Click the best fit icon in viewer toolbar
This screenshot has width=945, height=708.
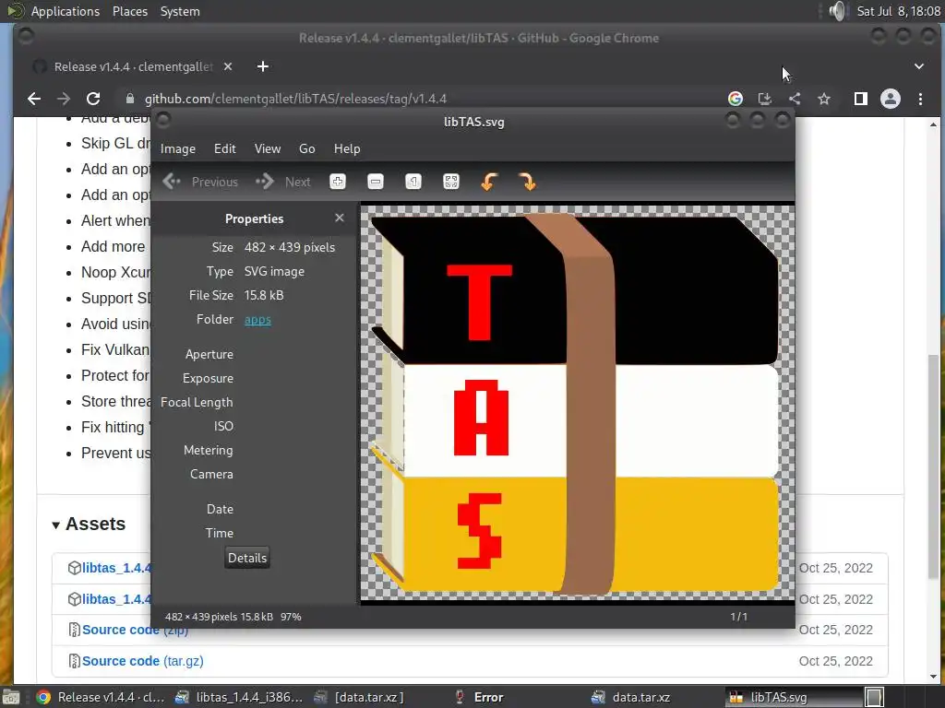coord(450,182)
